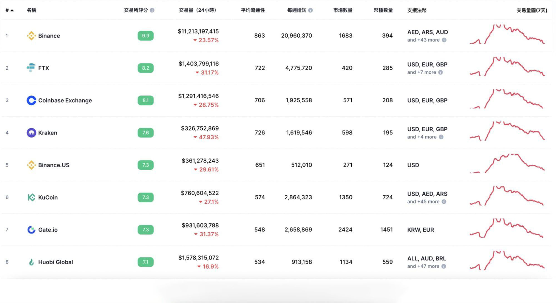Screen dimensions: 556x303
Task: Click FTX's 8.2 score badge
Action: [145, 68]
